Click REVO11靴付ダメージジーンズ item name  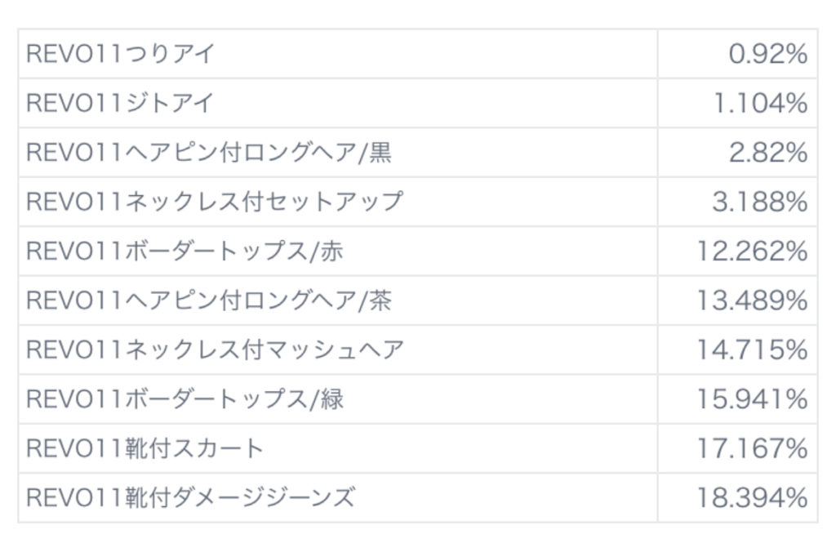click(191, 497)
